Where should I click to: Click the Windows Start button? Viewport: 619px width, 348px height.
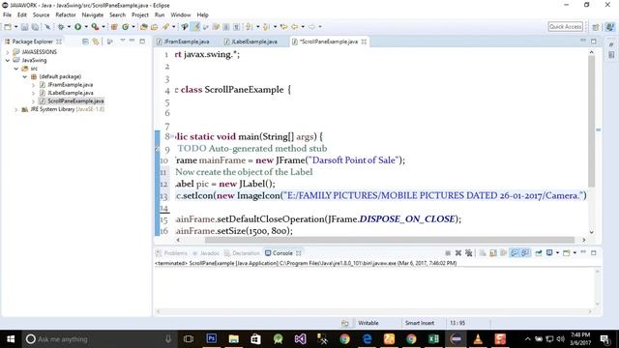pos(11,339)
